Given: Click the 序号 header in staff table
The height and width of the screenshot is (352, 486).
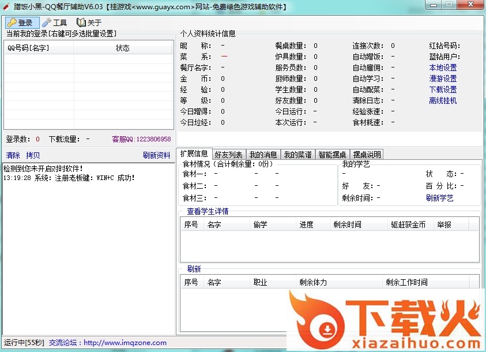Looking at the screenshot, I should (192, 282).
